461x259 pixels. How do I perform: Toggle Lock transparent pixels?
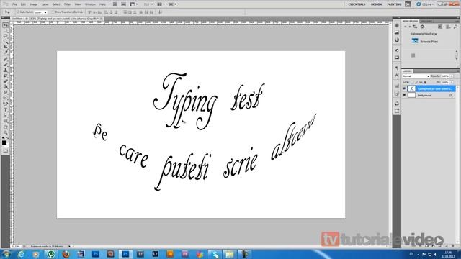point(412,82)
